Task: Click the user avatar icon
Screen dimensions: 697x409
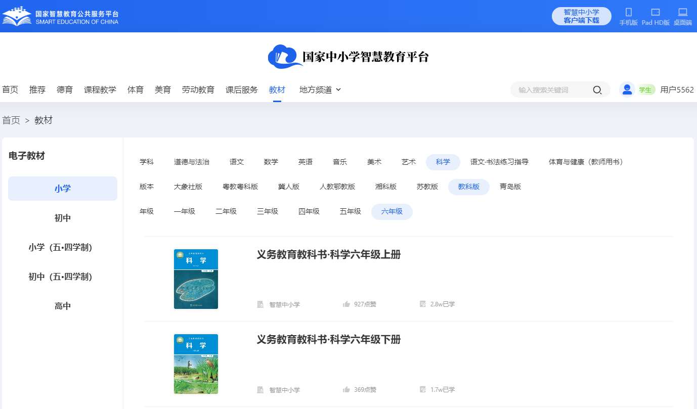Action: pos(627,89)
